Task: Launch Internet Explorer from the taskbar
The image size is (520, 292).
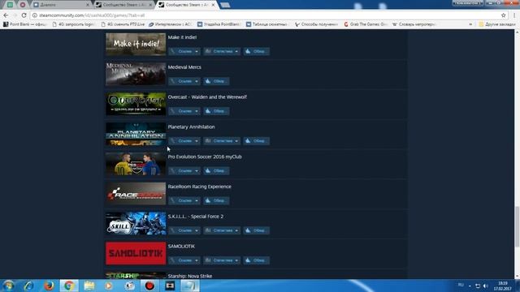Action: (28, 286)
